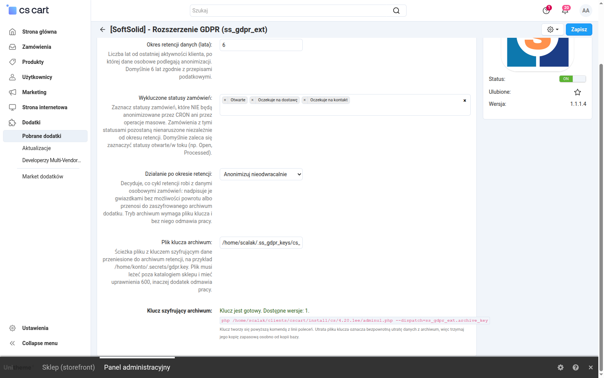Screen dimensions: 604x378
Task: Open the help icon in bottom bar
Action: point(576,367)
